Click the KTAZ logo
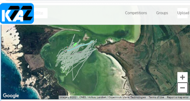This screenshot has width=190, height=101. (17, 13)
